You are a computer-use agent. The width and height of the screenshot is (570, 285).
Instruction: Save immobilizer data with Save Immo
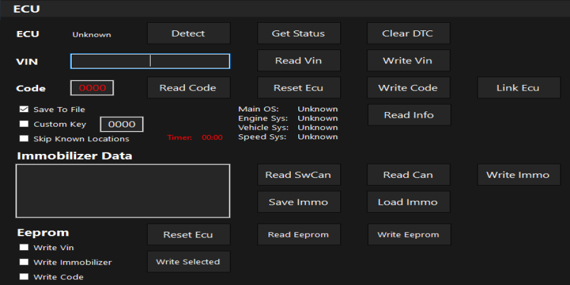point(298,202)
